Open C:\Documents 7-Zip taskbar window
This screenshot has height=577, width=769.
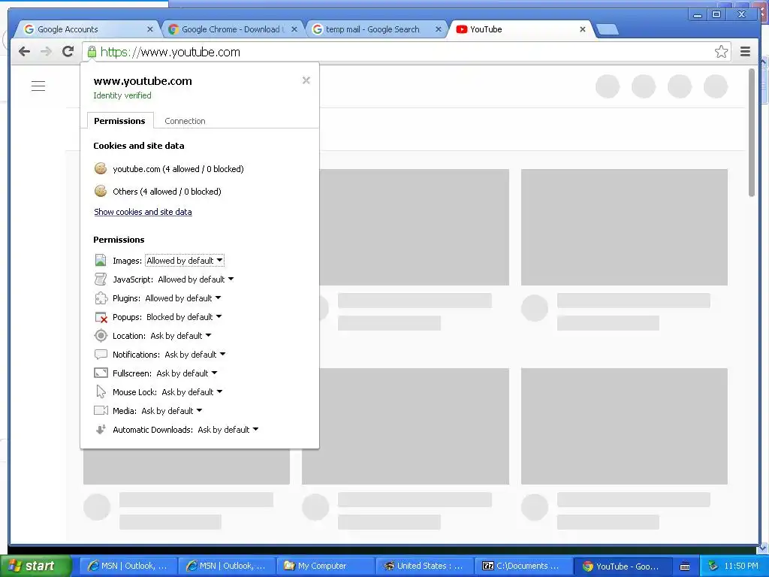(523, 566)
